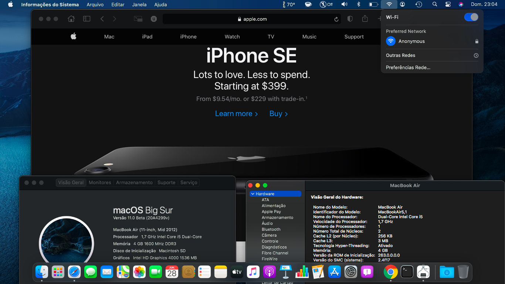
Task: Open Launchpad from the Dock
Action: 58,272
